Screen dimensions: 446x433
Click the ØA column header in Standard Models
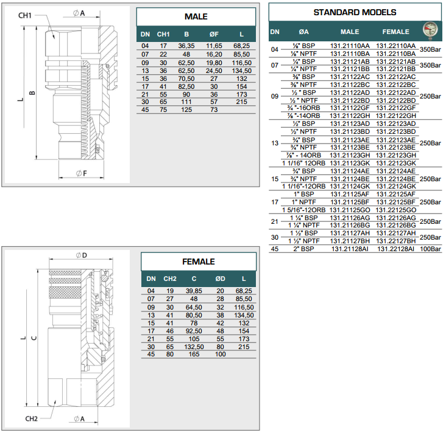point(303,32)
